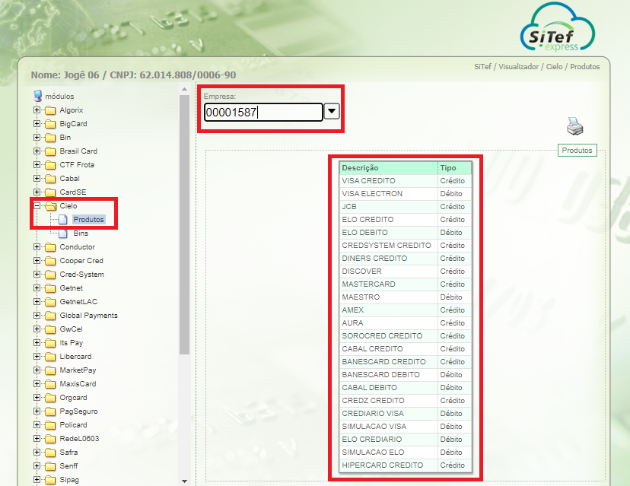Select the MaxisCard module label

(78, 383)
